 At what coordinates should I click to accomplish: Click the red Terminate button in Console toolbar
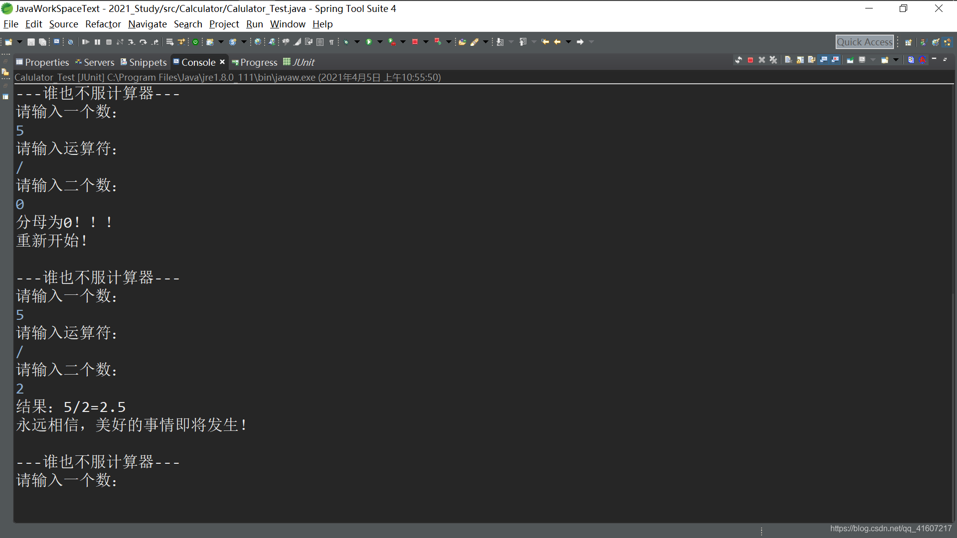750,60
